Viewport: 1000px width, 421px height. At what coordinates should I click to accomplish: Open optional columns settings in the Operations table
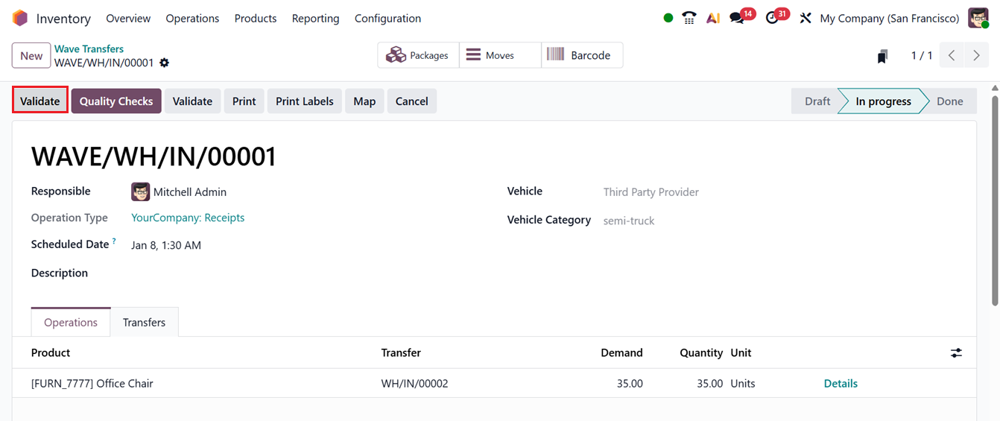(x=956, y=353)
